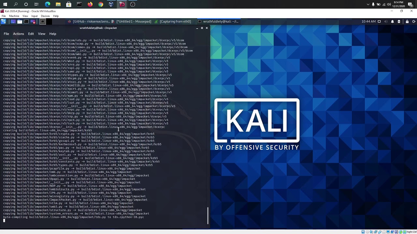The image size is (417, 234).
Task: Open Windows volume tray icon
Action: coord(389,4)
